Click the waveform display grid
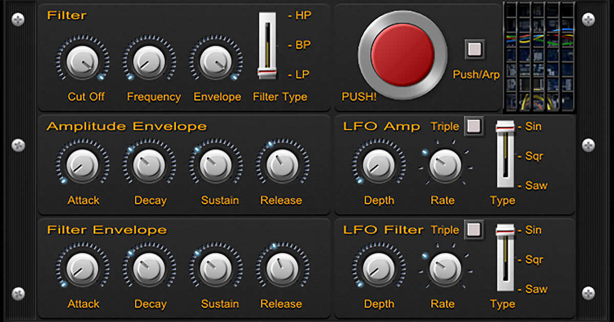 click(540, 56)
